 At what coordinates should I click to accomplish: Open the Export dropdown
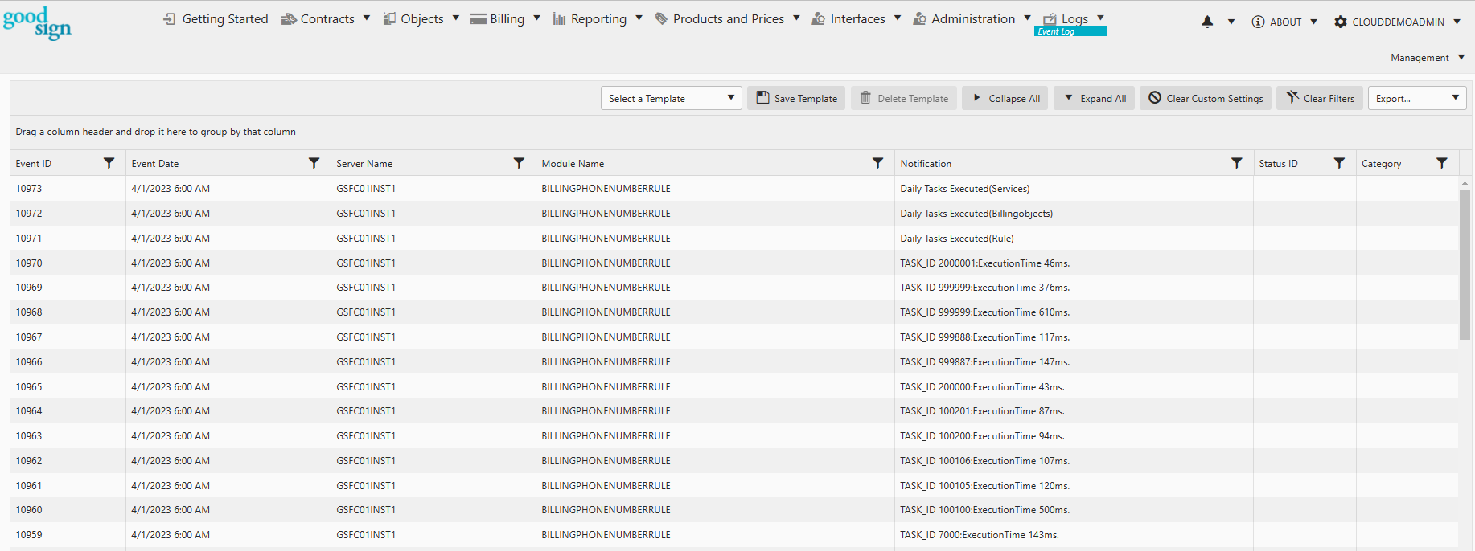[x=1417, y=98]
